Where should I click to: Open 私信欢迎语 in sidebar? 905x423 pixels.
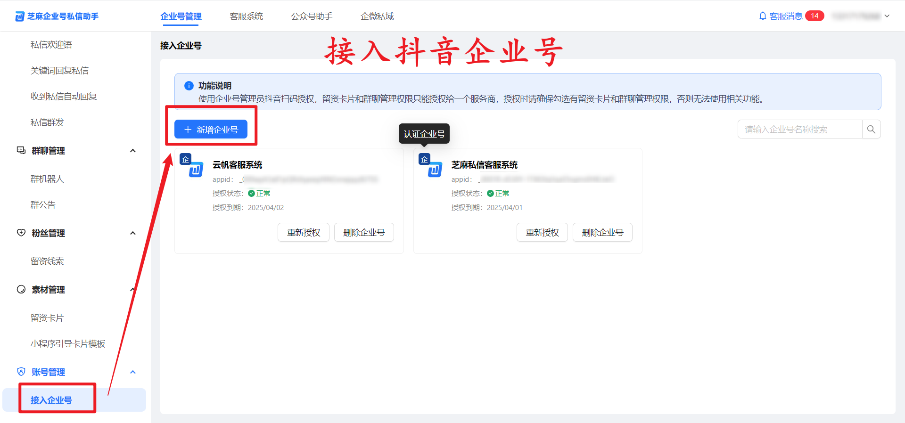pos(51,45)
